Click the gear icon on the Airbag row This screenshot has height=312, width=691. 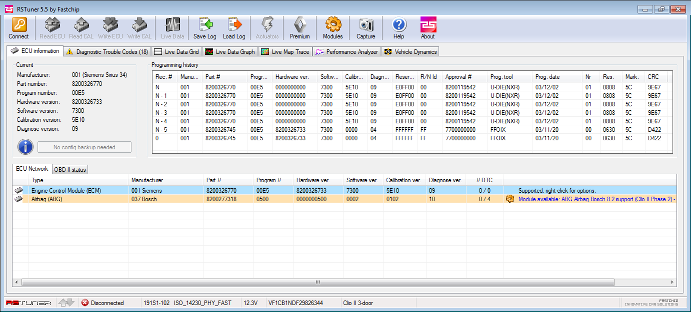coord(509,199)
